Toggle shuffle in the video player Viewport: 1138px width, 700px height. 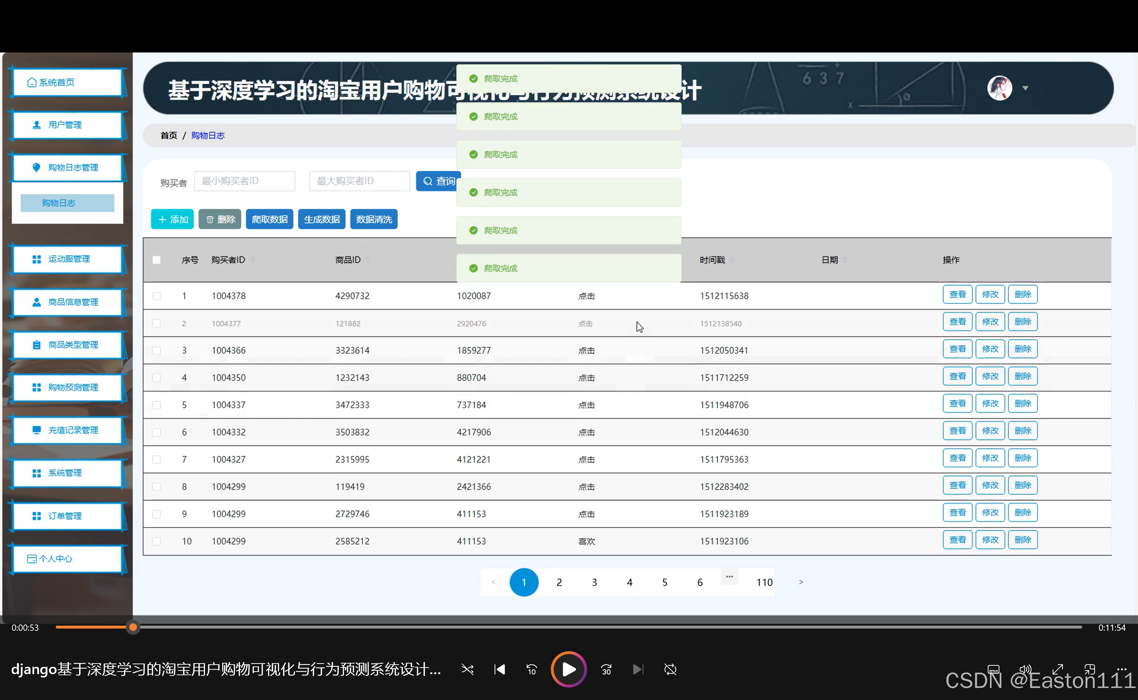[x=467, y=669]
